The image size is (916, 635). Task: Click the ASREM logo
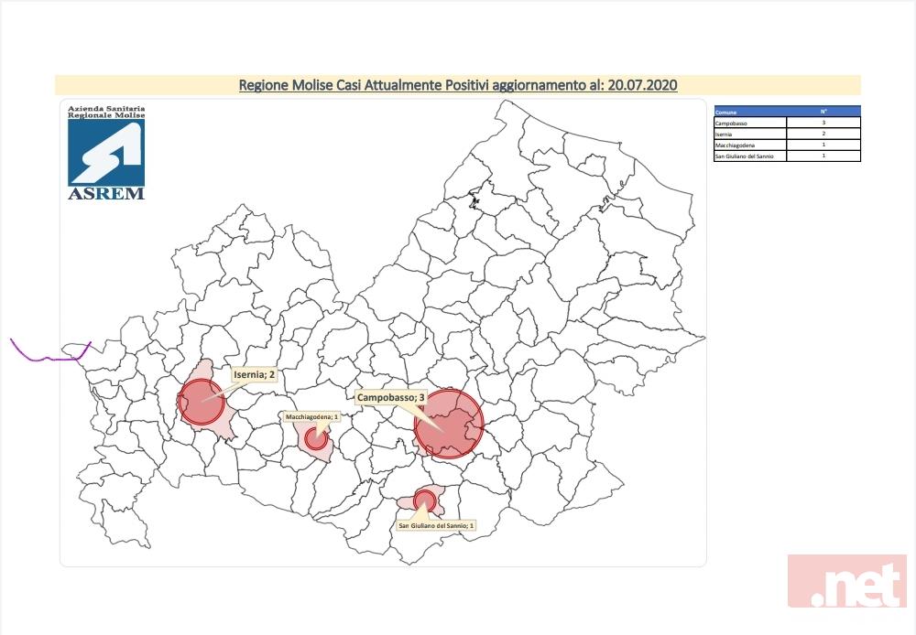pos(105,153)
